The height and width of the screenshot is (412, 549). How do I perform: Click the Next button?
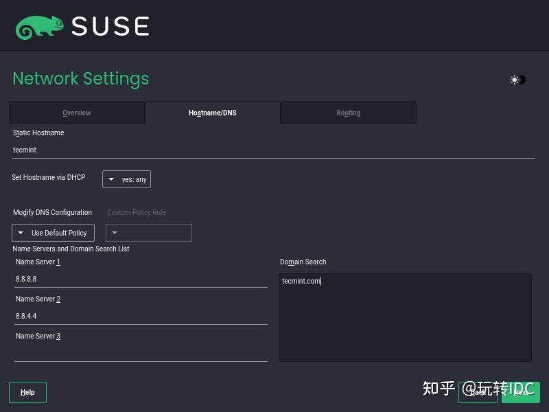(x=521, y=392)
